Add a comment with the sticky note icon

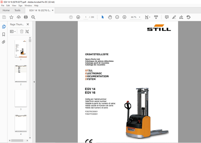coord(167,17)
